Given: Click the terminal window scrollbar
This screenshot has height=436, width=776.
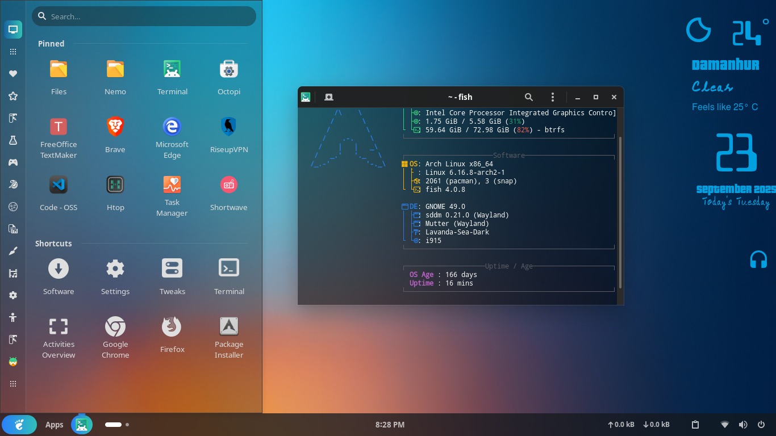Looking at the screenshot, I should pyautogui.click(x=620, y=211).
